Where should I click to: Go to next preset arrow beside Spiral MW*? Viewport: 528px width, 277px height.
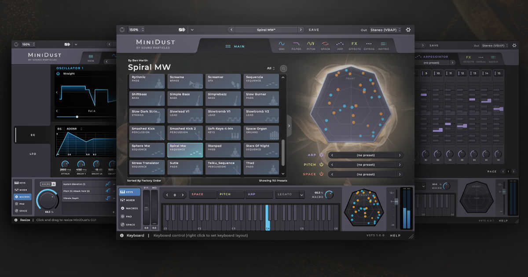tap(301, 30)
